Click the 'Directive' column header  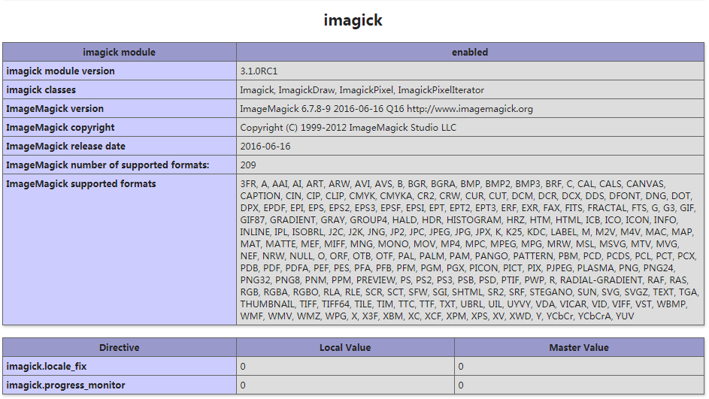click(x=119, y=348)
